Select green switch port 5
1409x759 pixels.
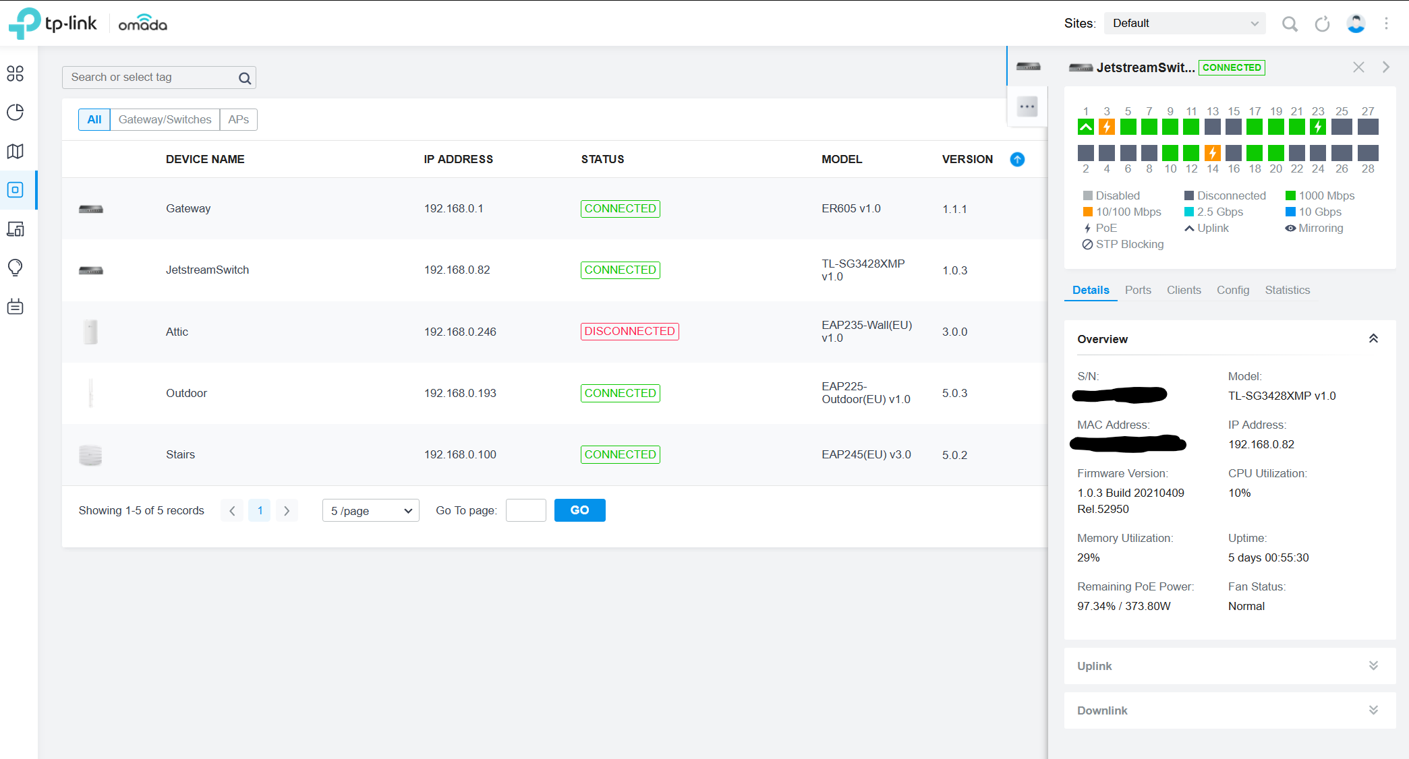coord(1128,127)
